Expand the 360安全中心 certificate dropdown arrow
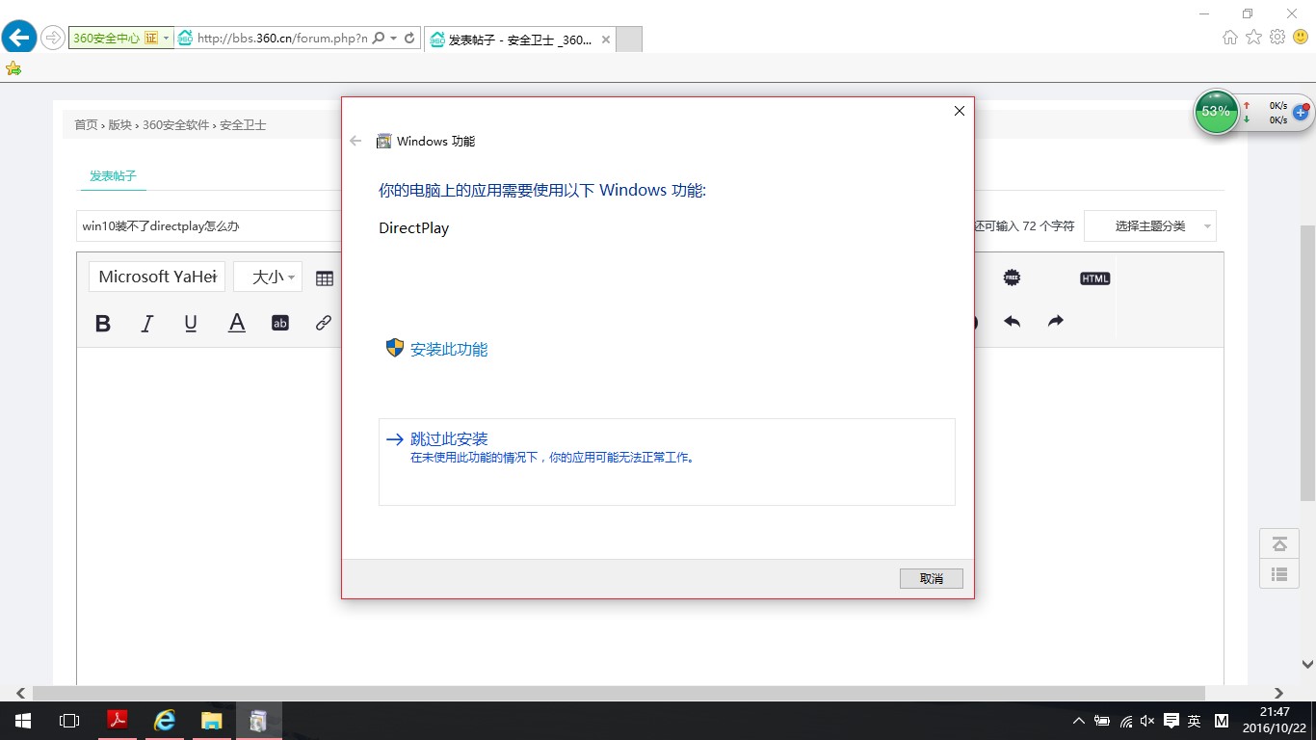Screen dimensions: 1316x740 click(167, 39)
